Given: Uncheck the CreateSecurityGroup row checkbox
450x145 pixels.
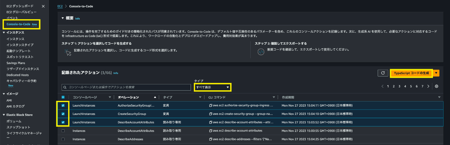Looking at the screenshot, I should [x=63, y=114].
